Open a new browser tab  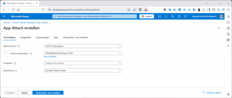tap(43, 3)
